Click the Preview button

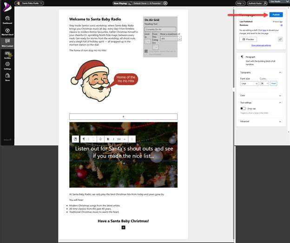click(248, 39)
